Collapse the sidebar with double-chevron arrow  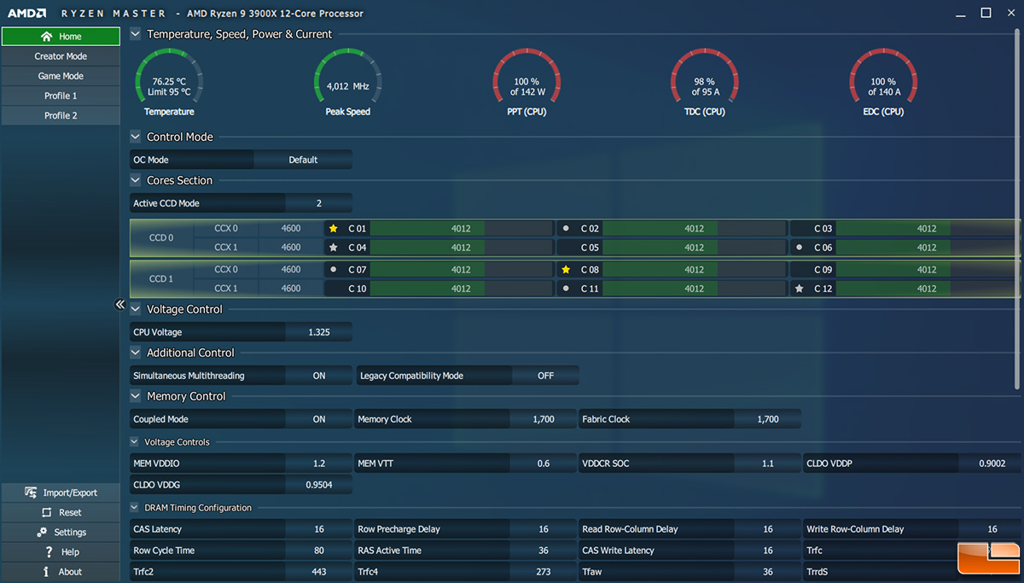pos(120,305)
